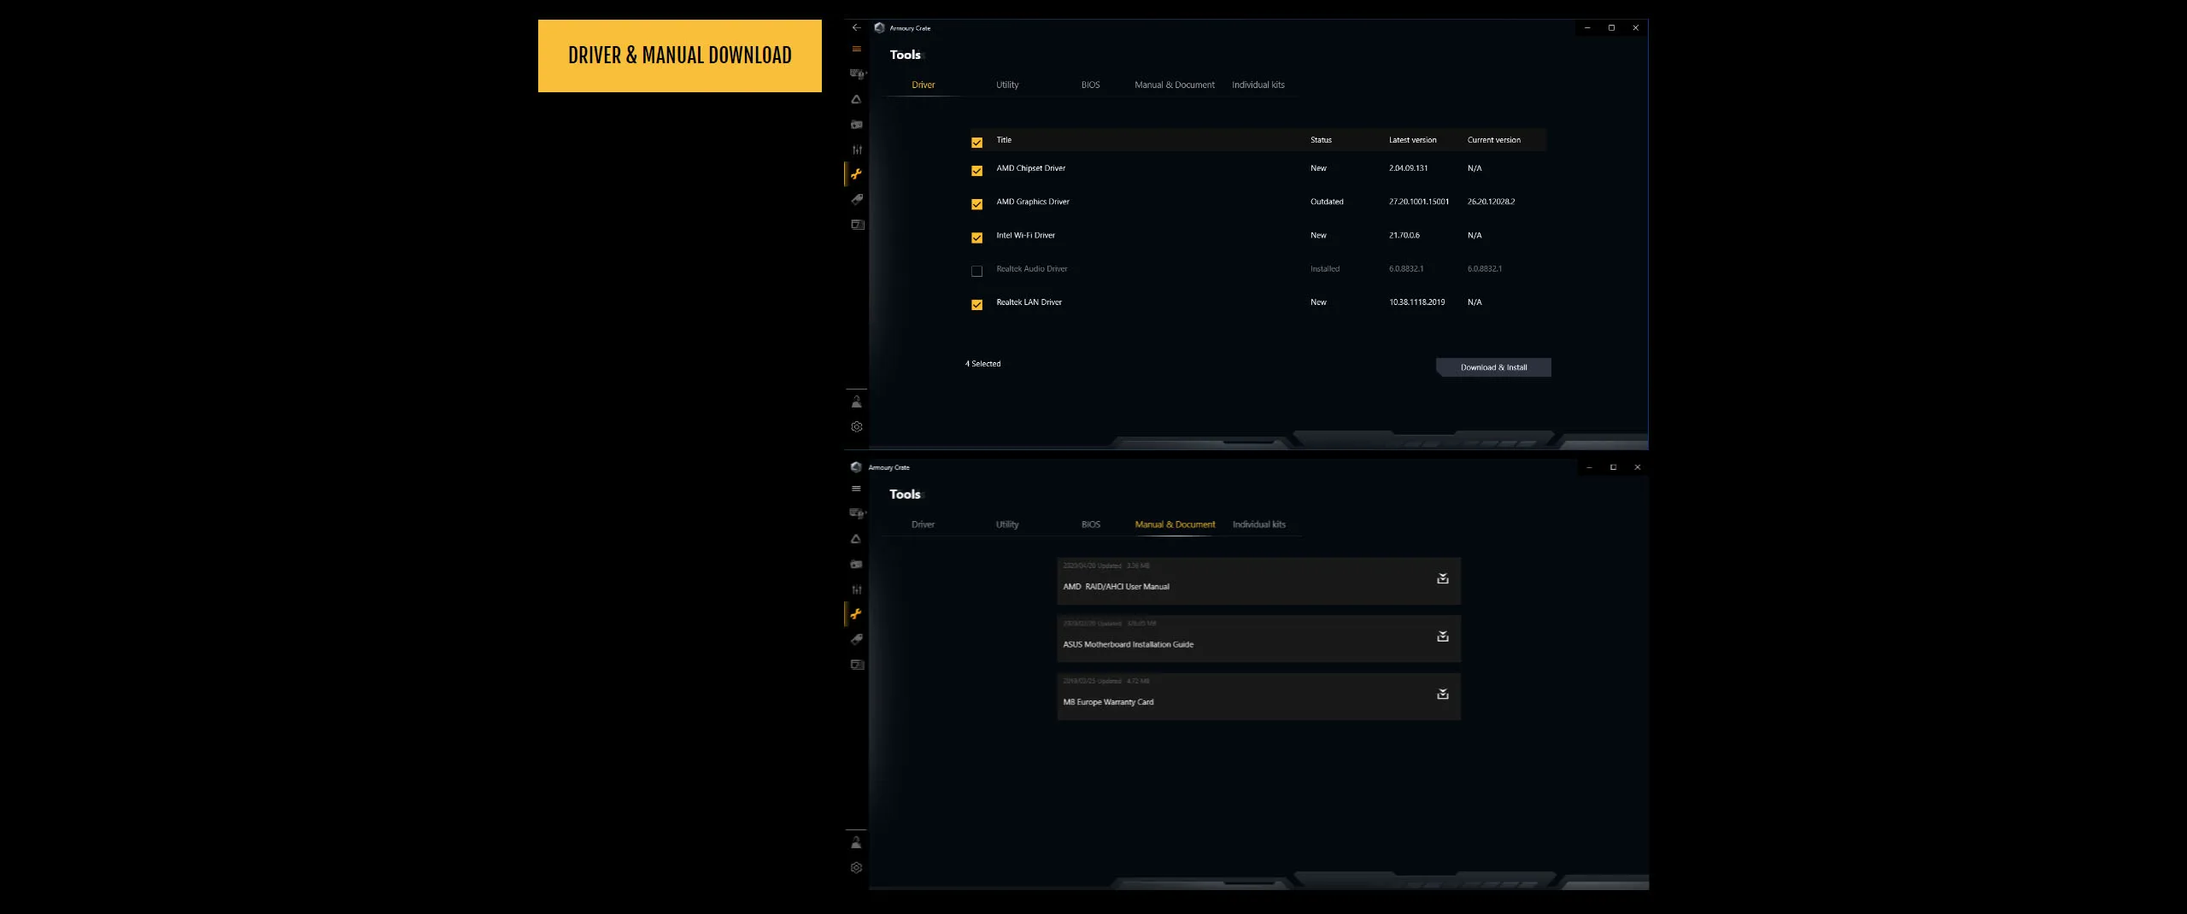The image size is (2187, 914).
Task: Open the hamburger menu in the Driver window
Action: click(x=856, y=49)
